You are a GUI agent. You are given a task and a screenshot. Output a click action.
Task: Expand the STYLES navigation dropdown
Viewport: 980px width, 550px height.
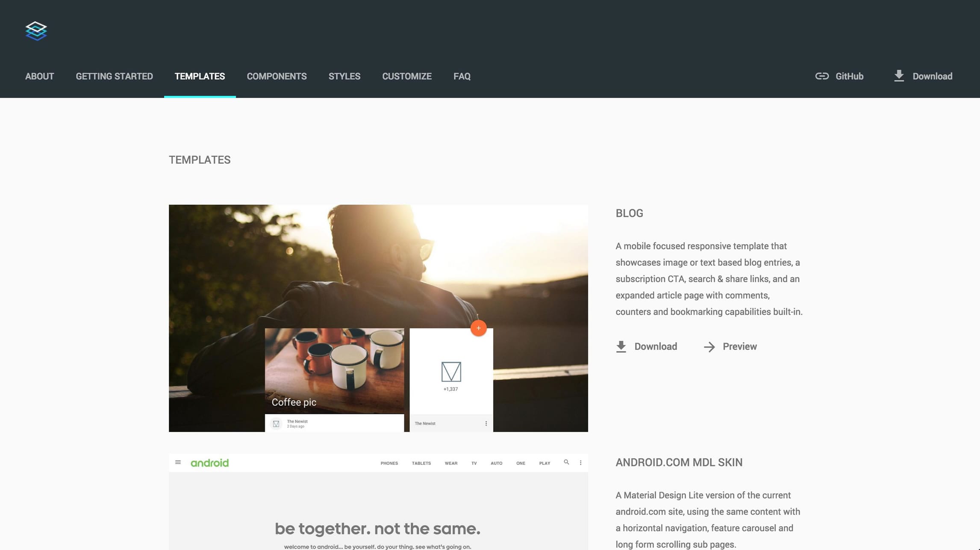pos(344,76)
